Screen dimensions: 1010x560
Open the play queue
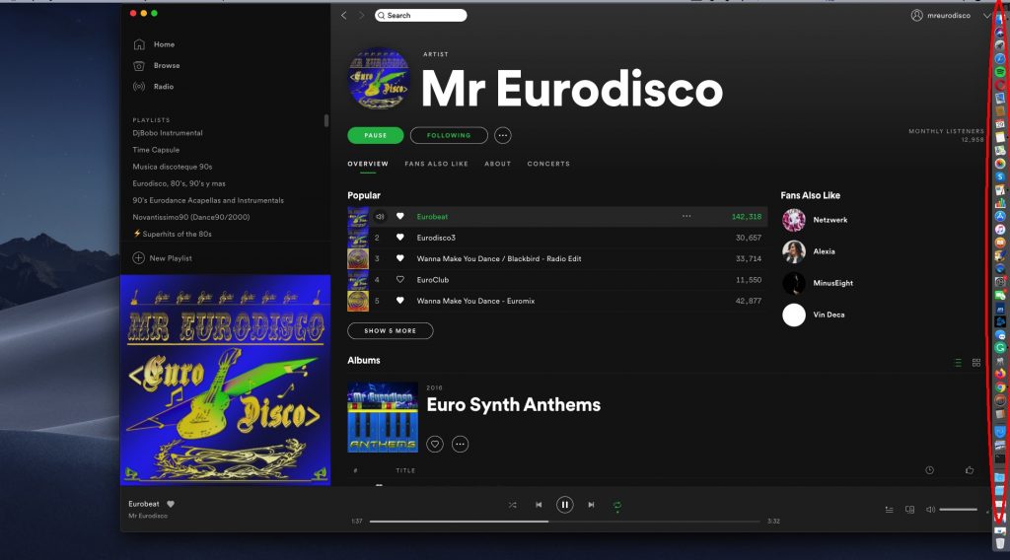pyautogui.click(x=889, y=510)
